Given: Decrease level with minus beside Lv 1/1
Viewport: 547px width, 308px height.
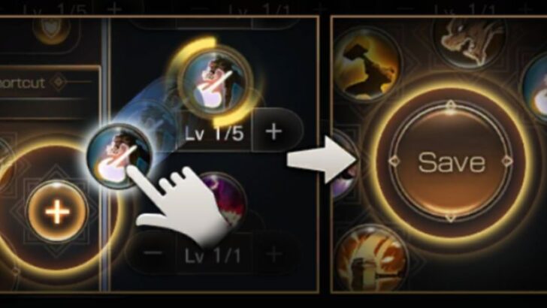Looking at the screenshot, I should click(x=153, y=252).
